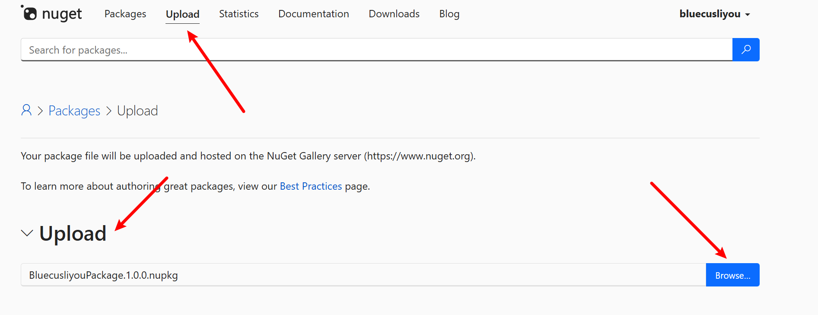Click the Browse... button
This screenshot has width=818, height=315.
[732, 275]
